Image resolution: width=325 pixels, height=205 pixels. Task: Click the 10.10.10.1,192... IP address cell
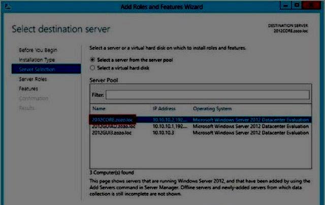coord(170,126)
